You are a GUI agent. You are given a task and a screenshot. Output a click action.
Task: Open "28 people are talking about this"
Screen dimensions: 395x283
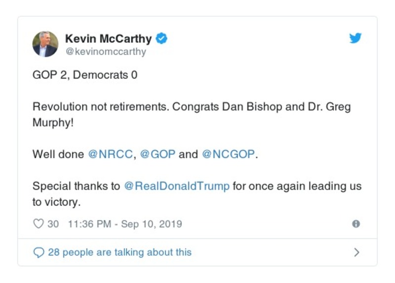[119, 252]
